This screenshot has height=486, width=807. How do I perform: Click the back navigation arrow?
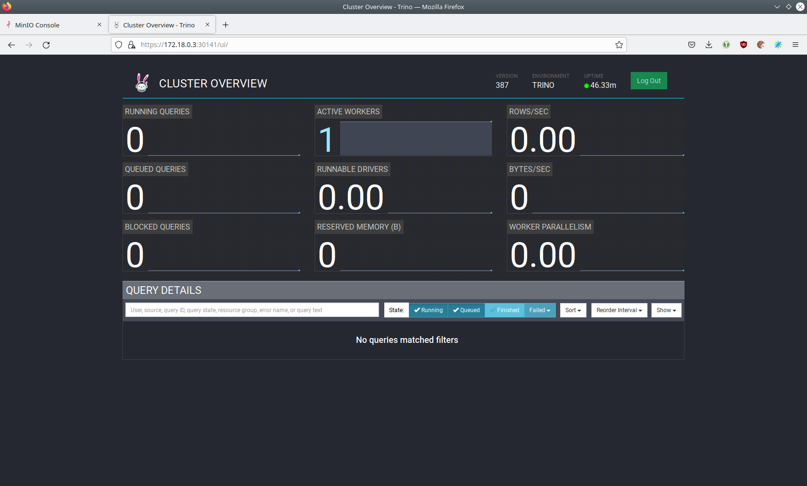click(x=12, y=45)
